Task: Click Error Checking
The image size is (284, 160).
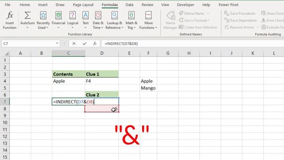Action: [x=272, y=20]
